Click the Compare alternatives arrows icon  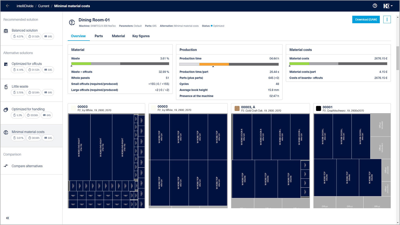(x=6, y=166)
